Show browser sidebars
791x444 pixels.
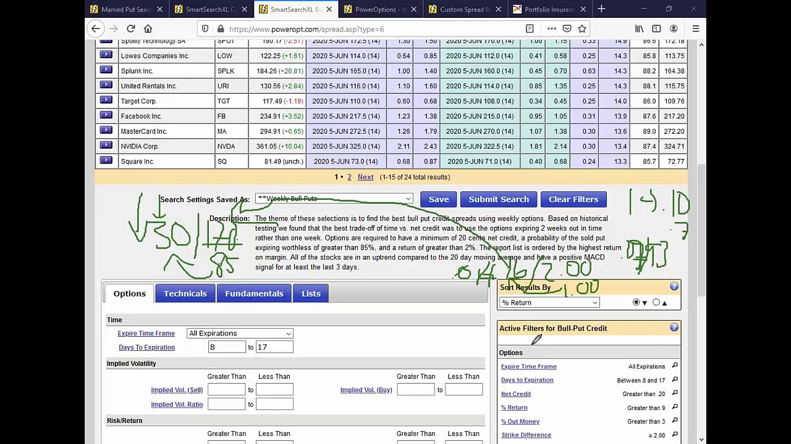[656, 28]
